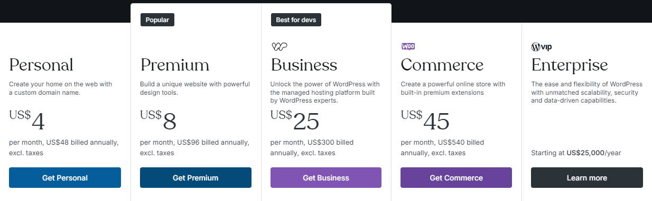Click the Commerce plan heading
The image size is (652, 201).
pyautogui.click(x=442, y=65)
